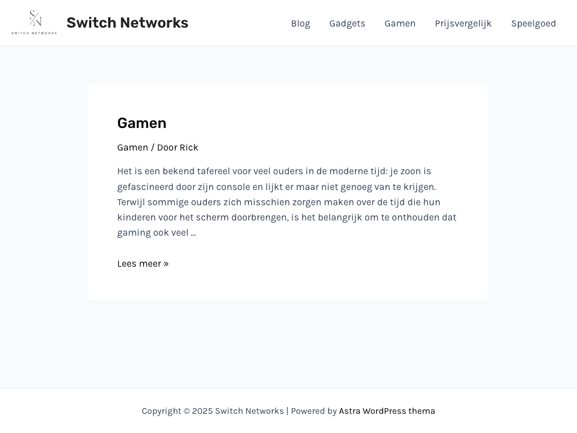Click the word Door in the post meta

[x=167, y=148]
